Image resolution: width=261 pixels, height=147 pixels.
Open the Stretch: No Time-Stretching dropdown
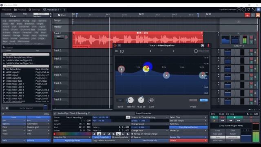(150, 117)
